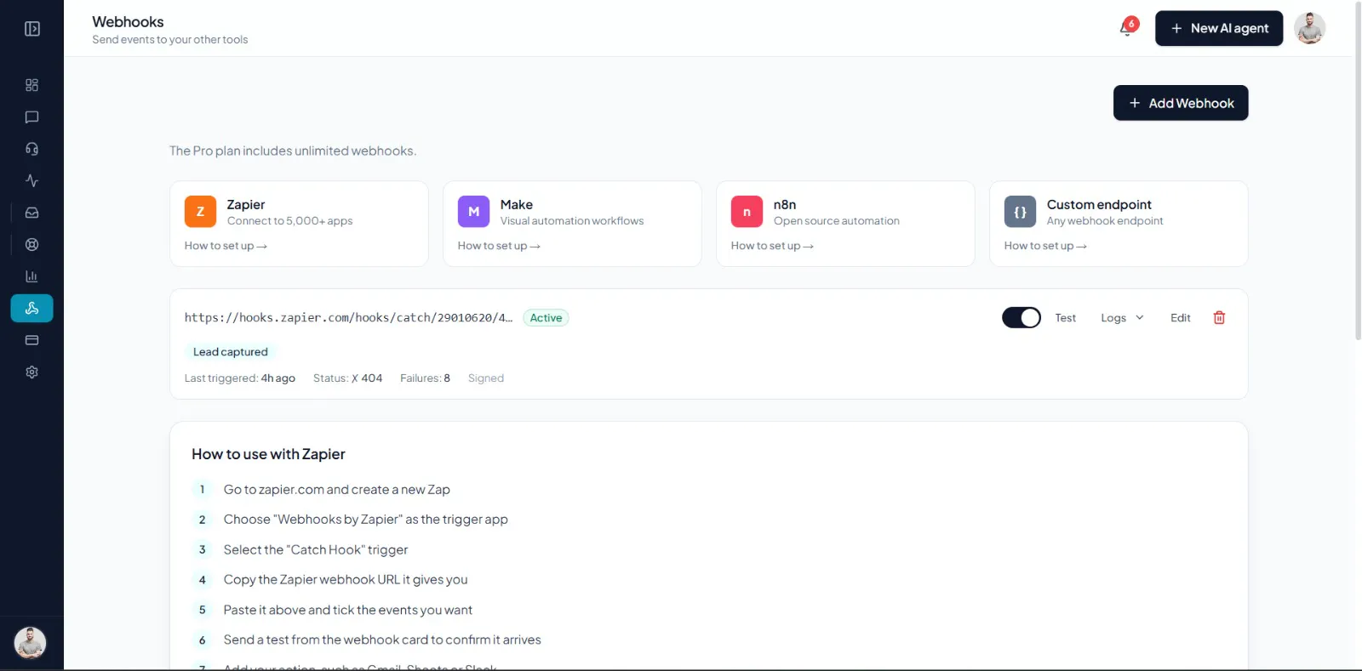Click step Select the Catch Hook trigger
This screenshot has width=1362, height=671.
click(x=316, y=549)
